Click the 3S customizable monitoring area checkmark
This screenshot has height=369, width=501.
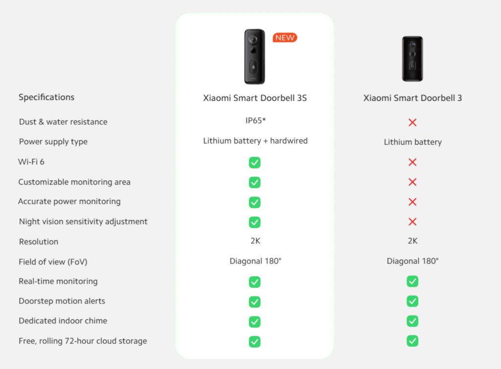254,182
